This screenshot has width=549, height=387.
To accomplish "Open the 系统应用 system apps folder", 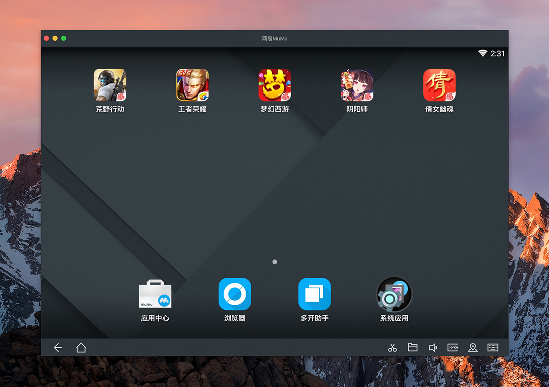I will pyautogui.click(x=394, y=294).
